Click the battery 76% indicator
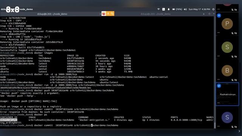The width and height of the screenshot is (242, 136). pyautogui.click(x=177, y=9)
